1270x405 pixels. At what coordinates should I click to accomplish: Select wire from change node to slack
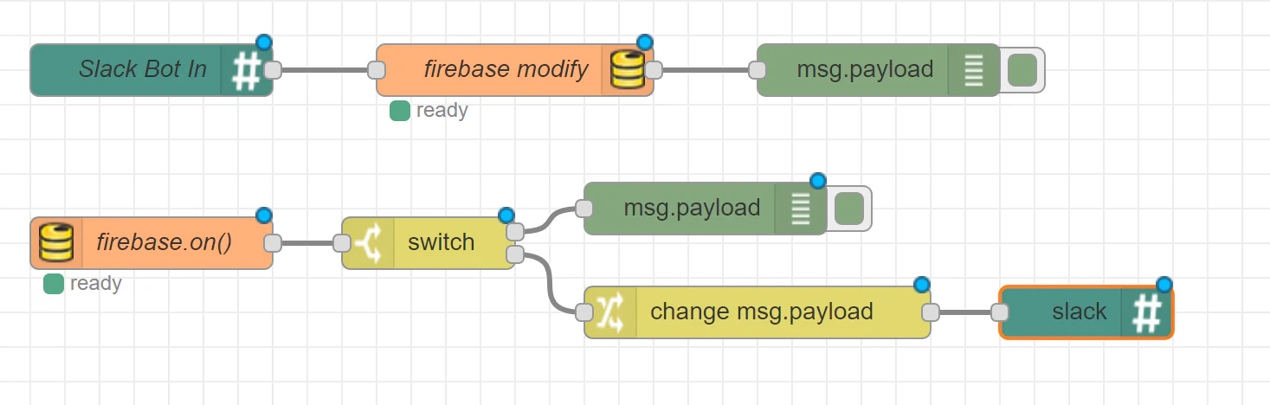pyautogui.click(x=965, y=312)
